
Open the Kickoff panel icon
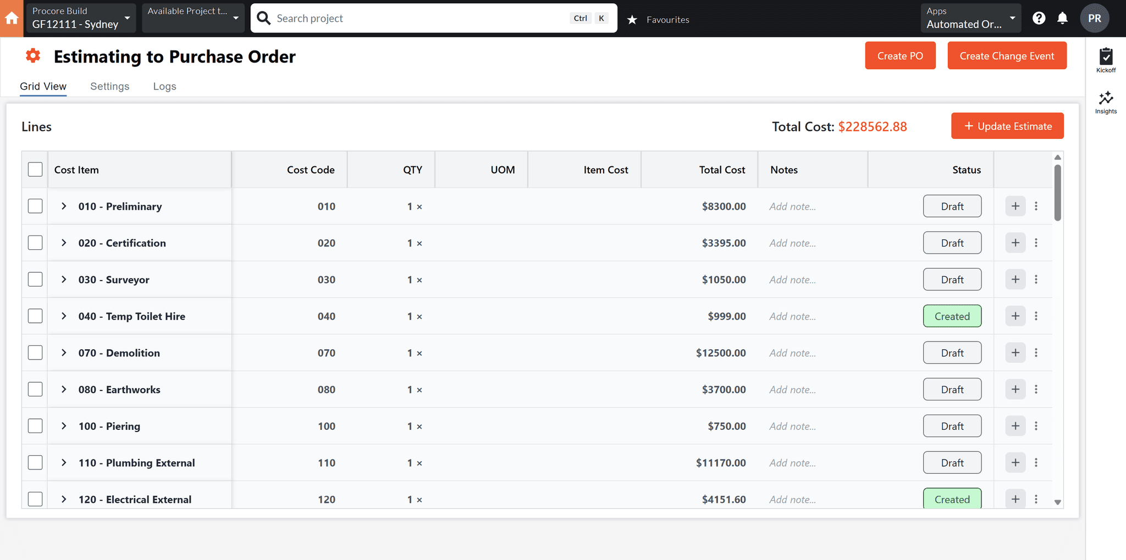[x=1106, y=57]
